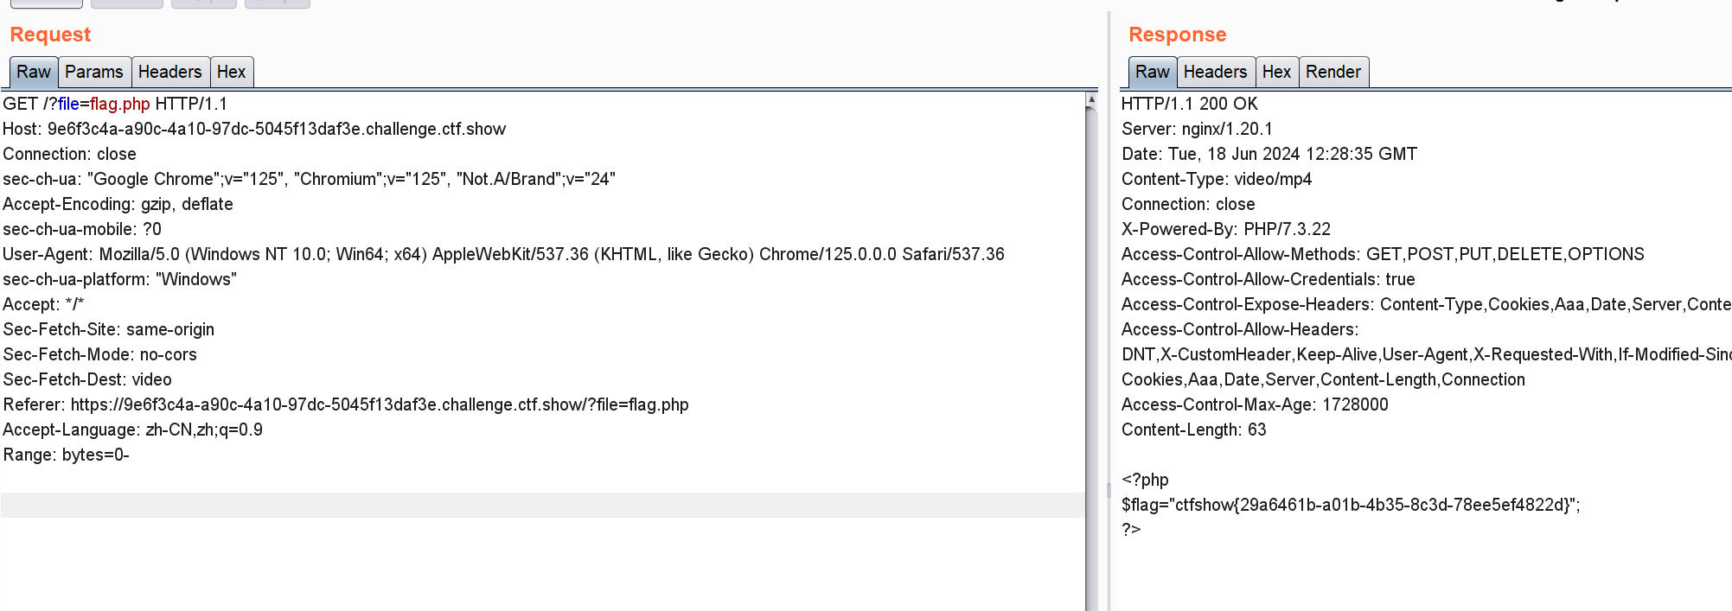Click the Referer URL in the request
This screenshot has width=1732, height=611.
pyautogui.click(x=380, y=404)
